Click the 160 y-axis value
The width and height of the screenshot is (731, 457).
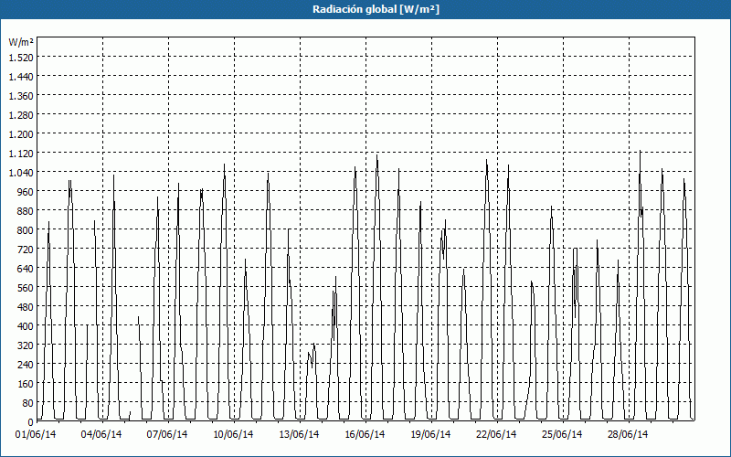click(26, 384)
